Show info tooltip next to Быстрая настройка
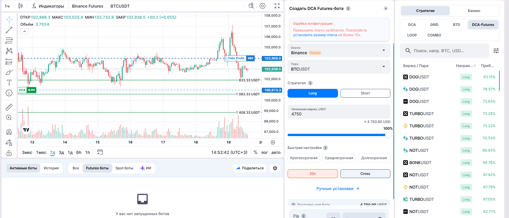The height and width of the screenshot is (218, 509). pyautogui.click(x=325, y=148)
